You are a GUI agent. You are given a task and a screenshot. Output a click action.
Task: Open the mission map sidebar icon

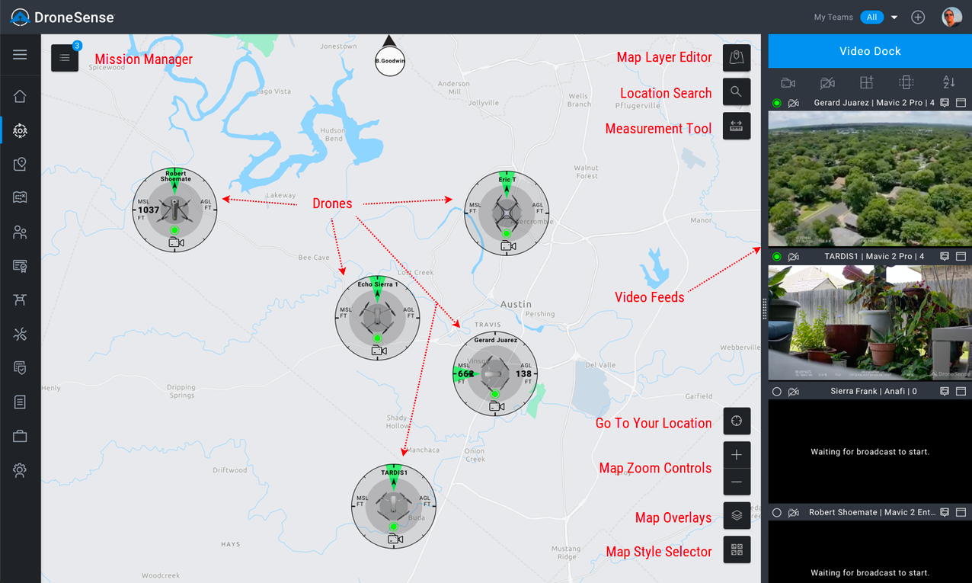tap(20, 198)
